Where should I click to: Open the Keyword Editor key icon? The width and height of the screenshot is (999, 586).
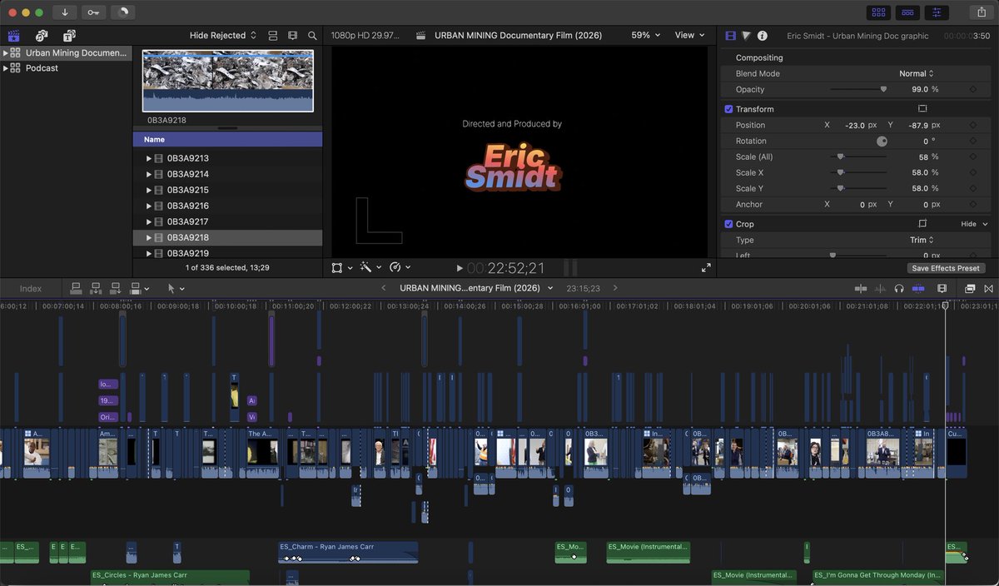(93, 12)
